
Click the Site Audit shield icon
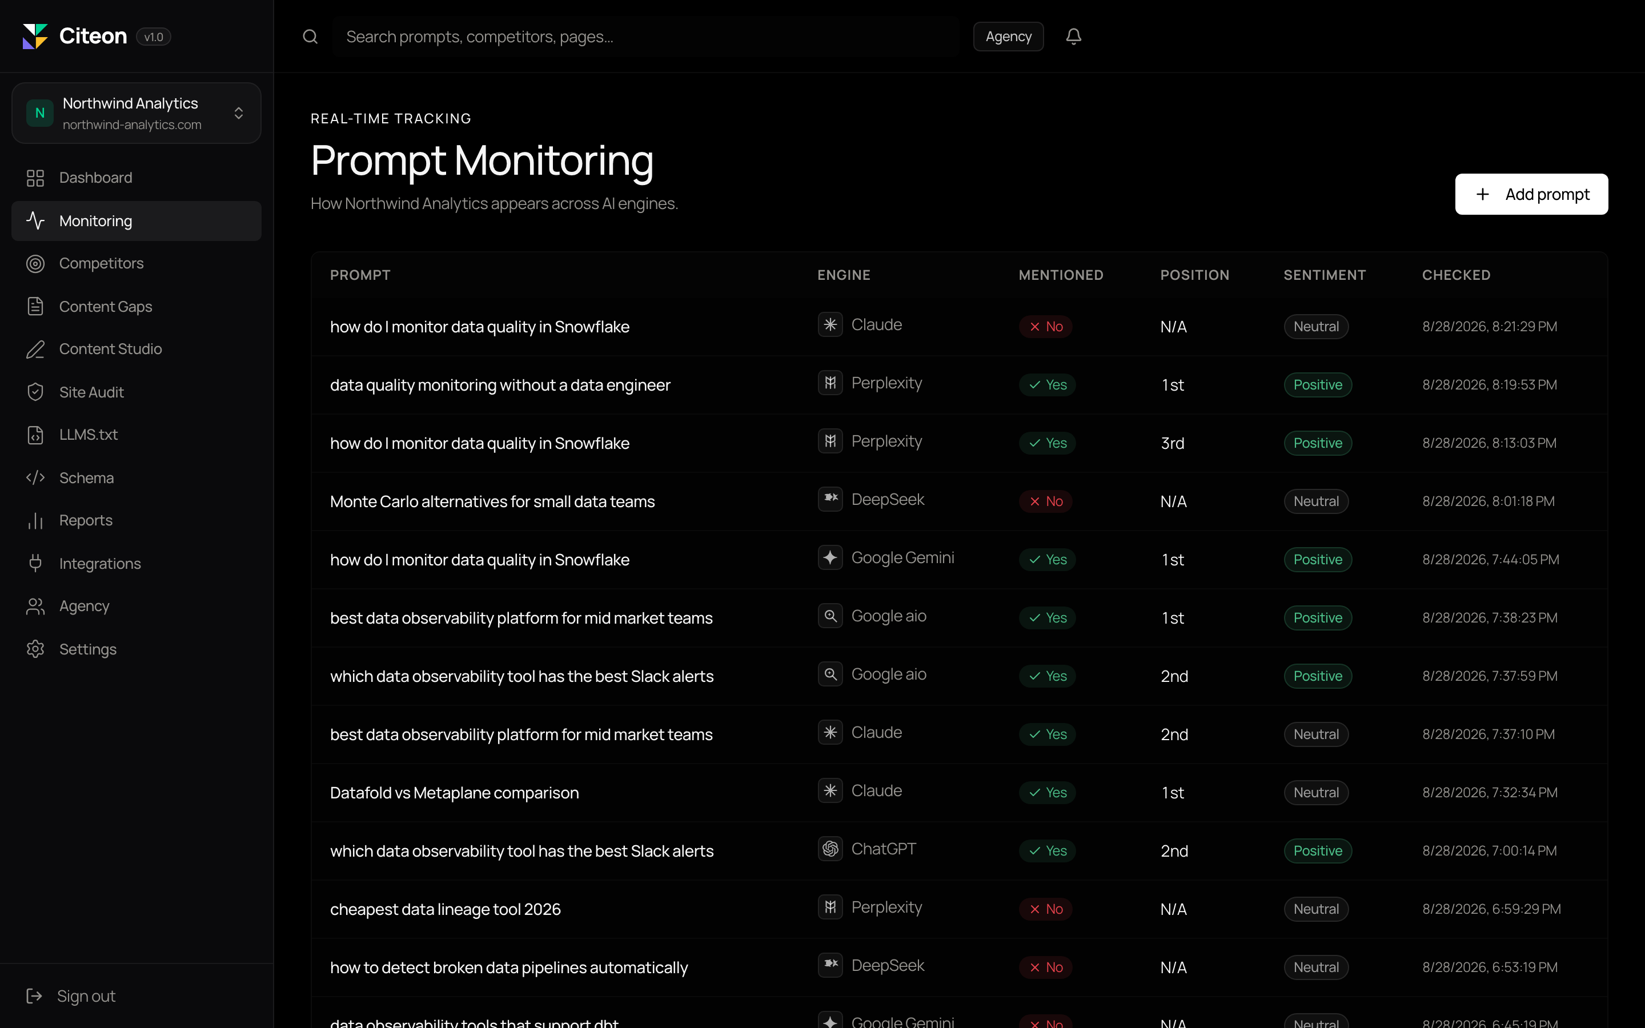point(35,392)
